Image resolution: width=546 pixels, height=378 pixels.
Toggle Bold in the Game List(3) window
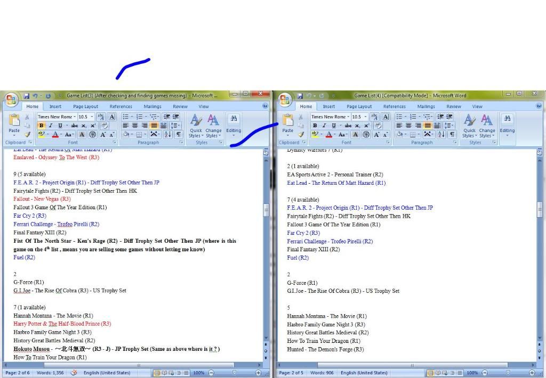(41, 126)
